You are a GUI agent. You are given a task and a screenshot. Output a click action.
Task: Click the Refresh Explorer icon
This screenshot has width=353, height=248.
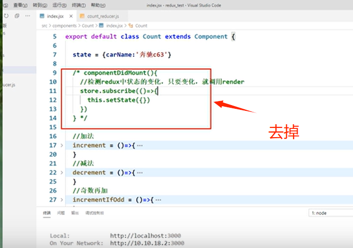pos(6,16)
